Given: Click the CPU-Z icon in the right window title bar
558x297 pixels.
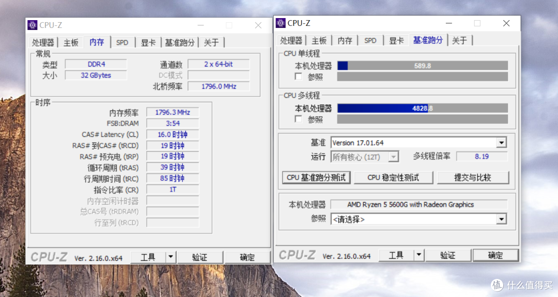Looking at the screenshot, I should click(281, 23).
